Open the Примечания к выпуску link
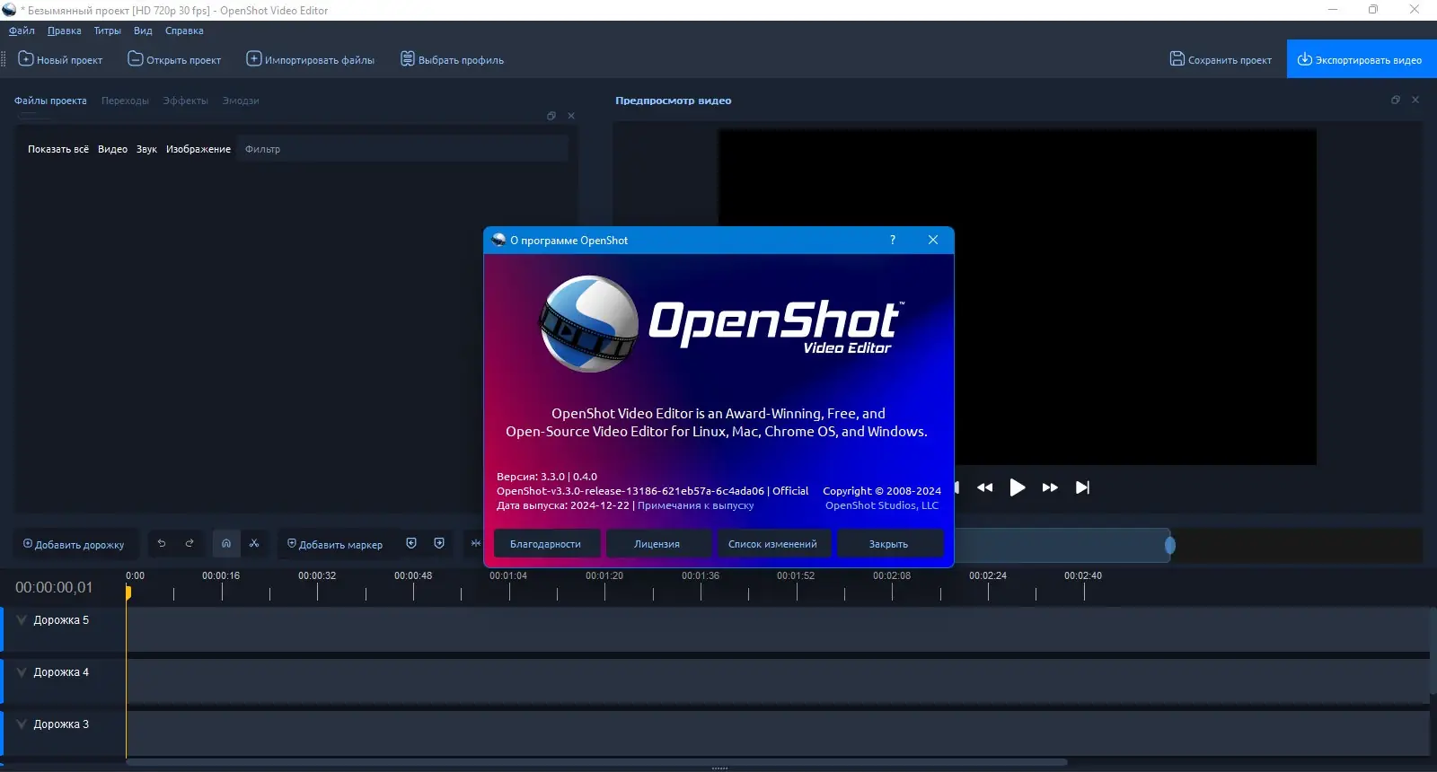 pyautogui.click(x=696, y=505)
